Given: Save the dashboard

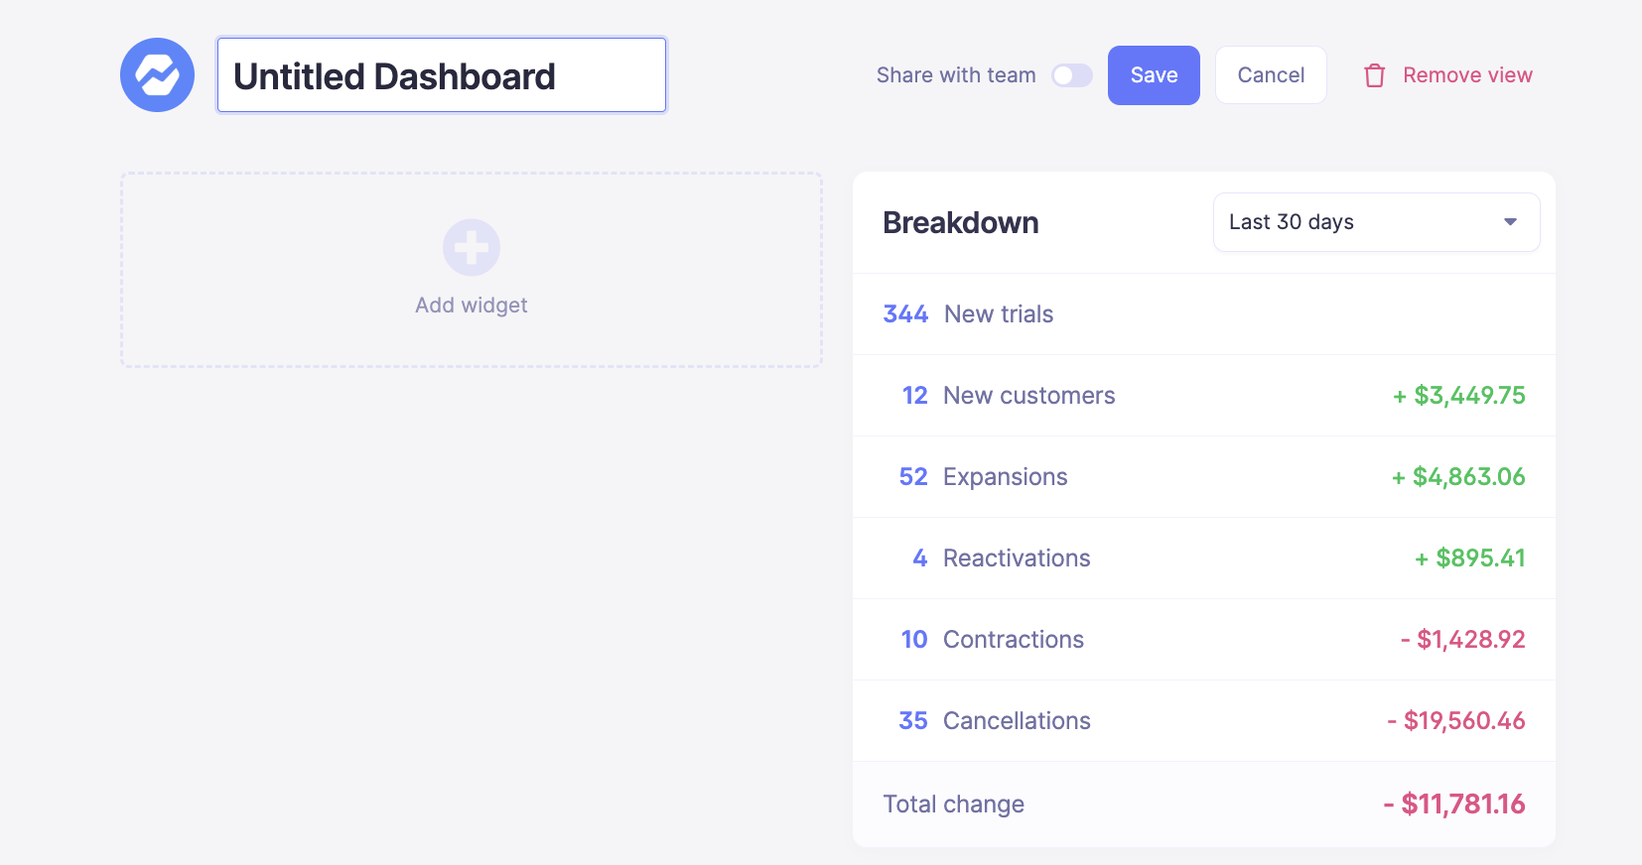Looking at the screenshot, I should (1154, 75).
